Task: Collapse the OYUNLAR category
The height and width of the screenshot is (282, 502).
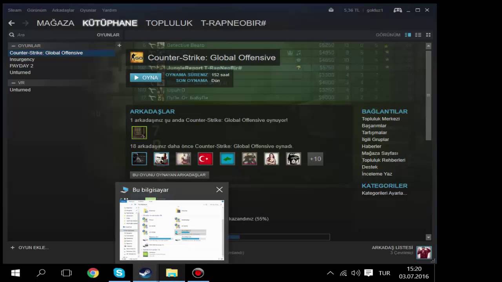Action: (14, 46)
